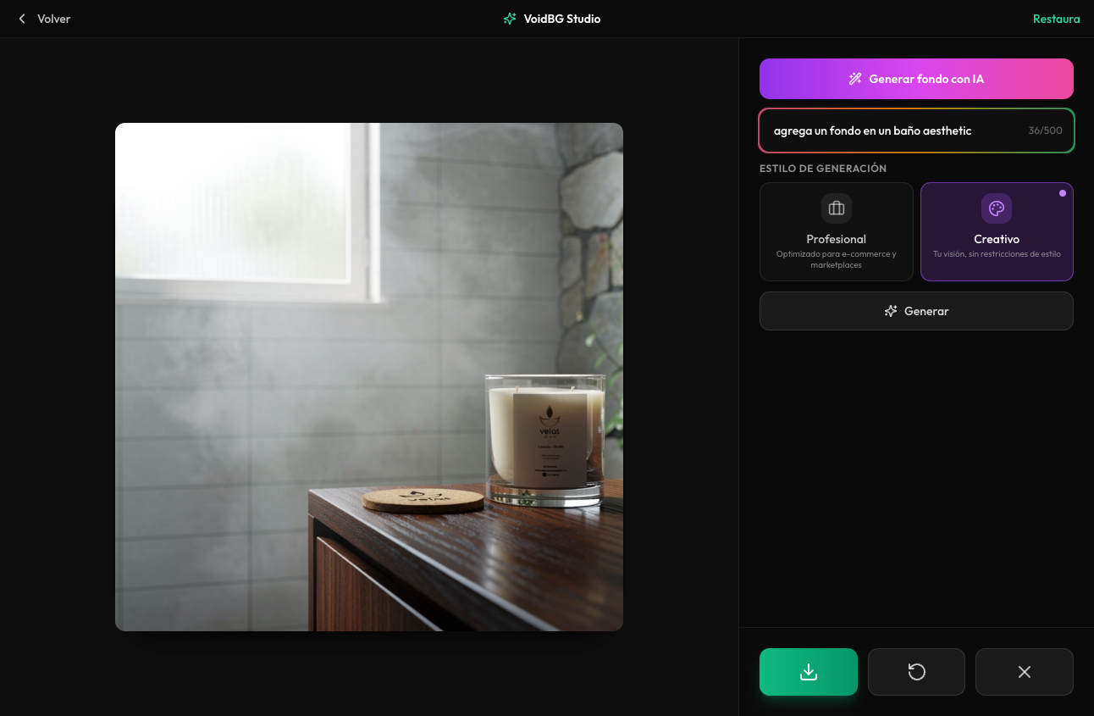This screenshot has width=1094, height=716.
Task: Click the 36/500 character counter
Action: (x=1045, y=130)
